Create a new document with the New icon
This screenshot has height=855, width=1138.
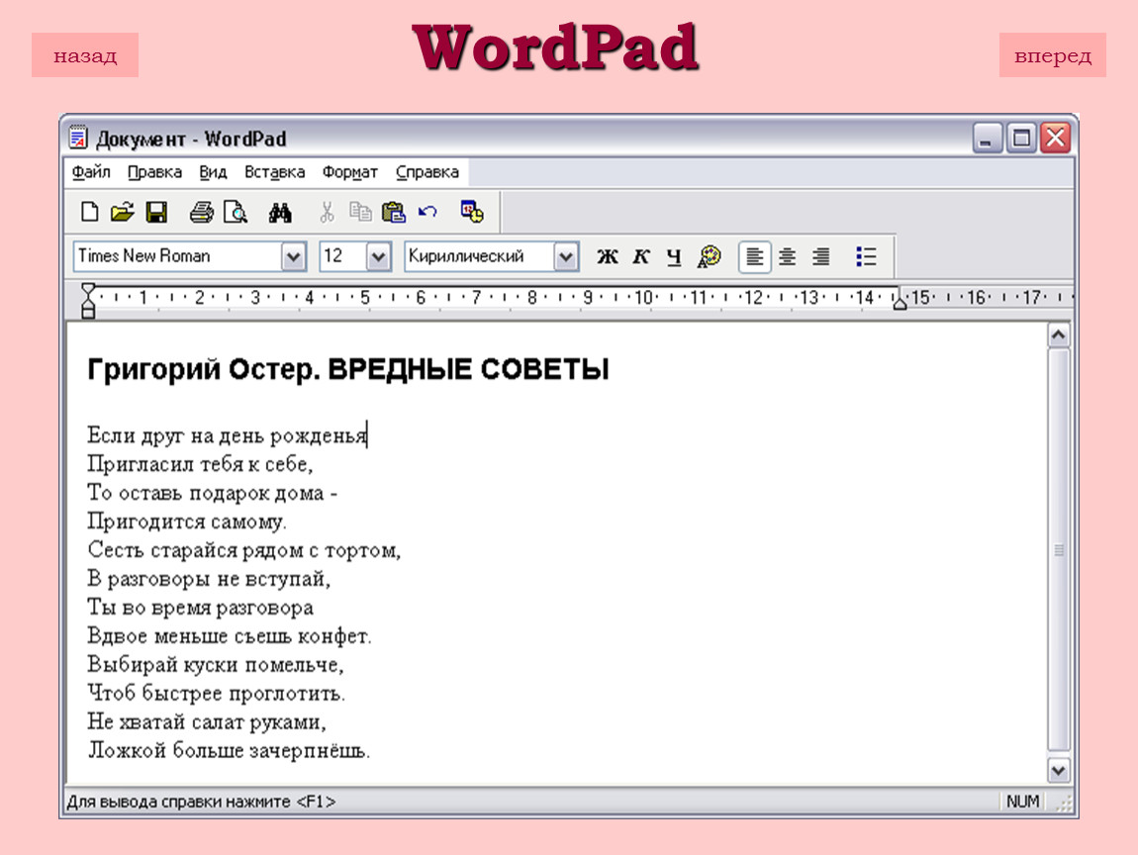[89, 212]
